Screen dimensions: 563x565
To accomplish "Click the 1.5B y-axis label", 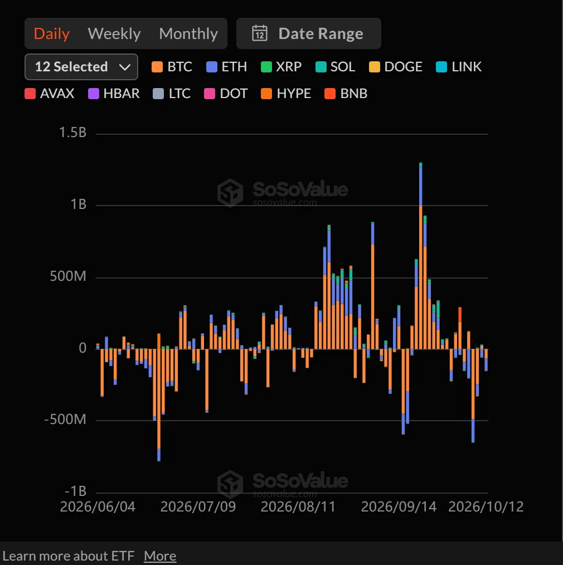I will (x=73, y=133).
